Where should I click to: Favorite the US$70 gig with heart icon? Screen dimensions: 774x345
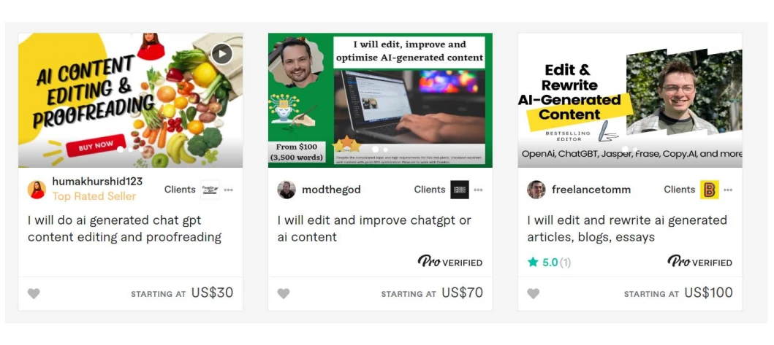tap(284, 294)
